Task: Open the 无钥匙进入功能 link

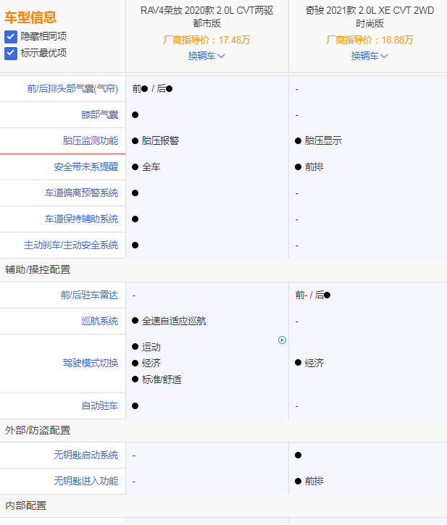Action: pos(86,482)
